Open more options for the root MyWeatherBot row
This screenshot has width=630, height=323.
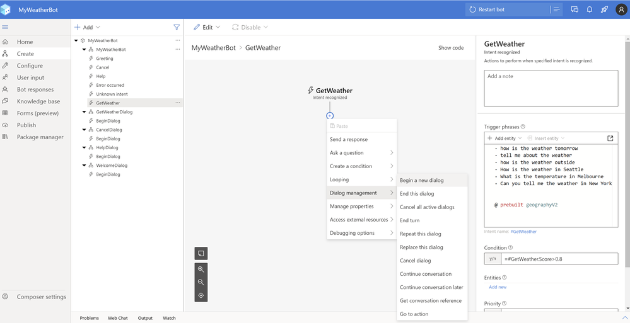click(x=178, y=40)
